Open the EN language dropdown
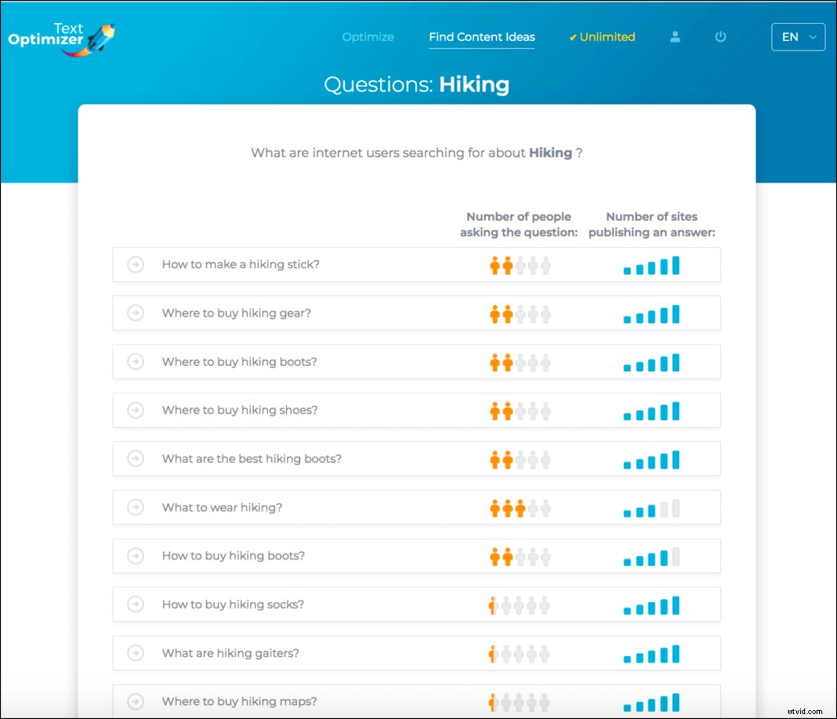This screenshot has width=837, height=719. click(798, 37)
